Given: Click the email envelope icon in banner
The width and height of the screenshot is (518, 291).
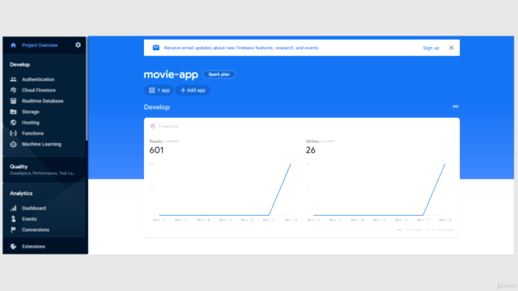Looking at the screenshot, I should point(156,48).
